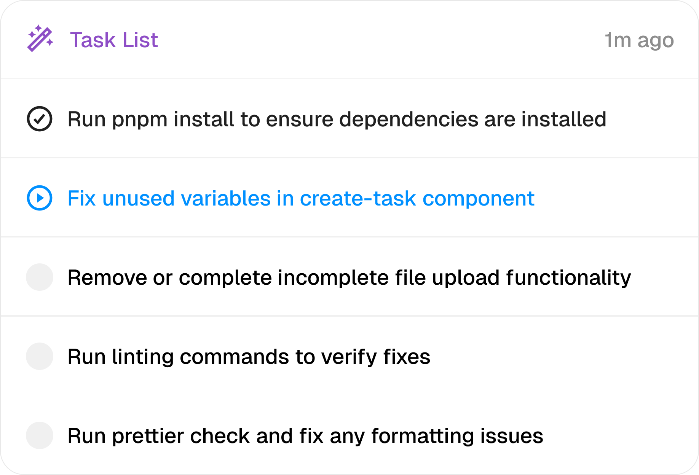699x475 pixels.
Task: Select "Run linting commands to verify fixes"
Action: click(249, 357)
